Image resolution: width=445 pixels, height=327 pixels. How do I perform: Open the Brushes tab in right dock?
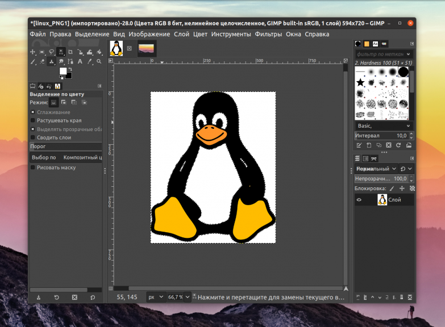click(x=358, y=44)
